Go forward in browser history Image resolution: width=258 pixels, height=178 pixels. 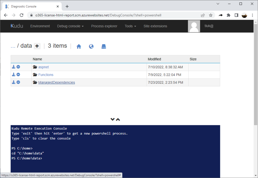click(14, 15)
